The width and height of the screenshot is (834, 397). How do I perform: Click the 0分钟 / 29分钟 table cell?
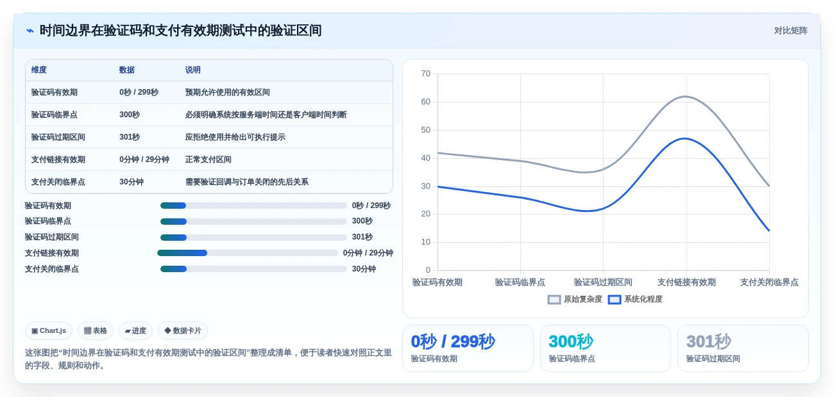144,159
